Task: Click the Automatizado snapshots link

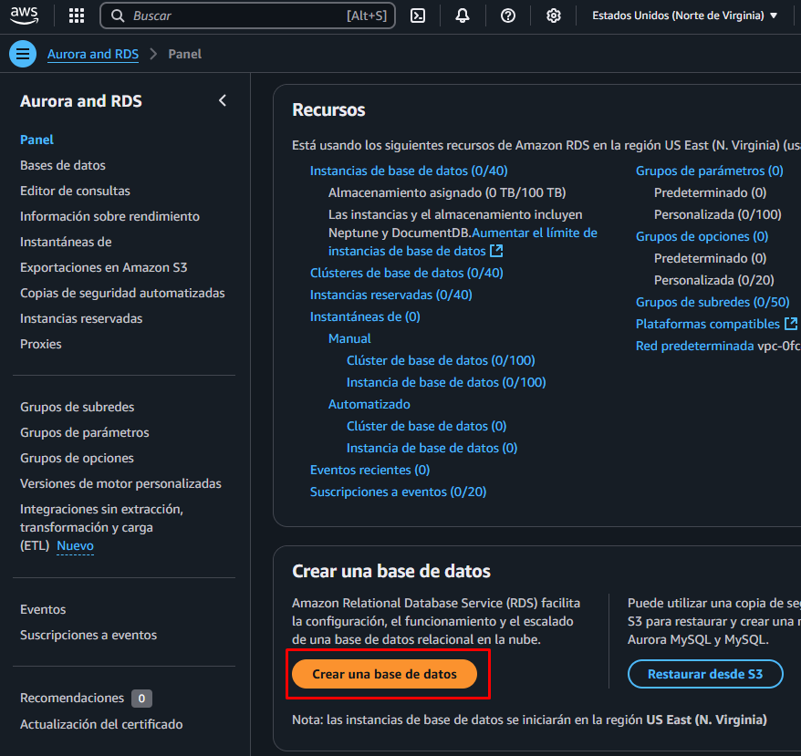Action: (x=369, y=405)
